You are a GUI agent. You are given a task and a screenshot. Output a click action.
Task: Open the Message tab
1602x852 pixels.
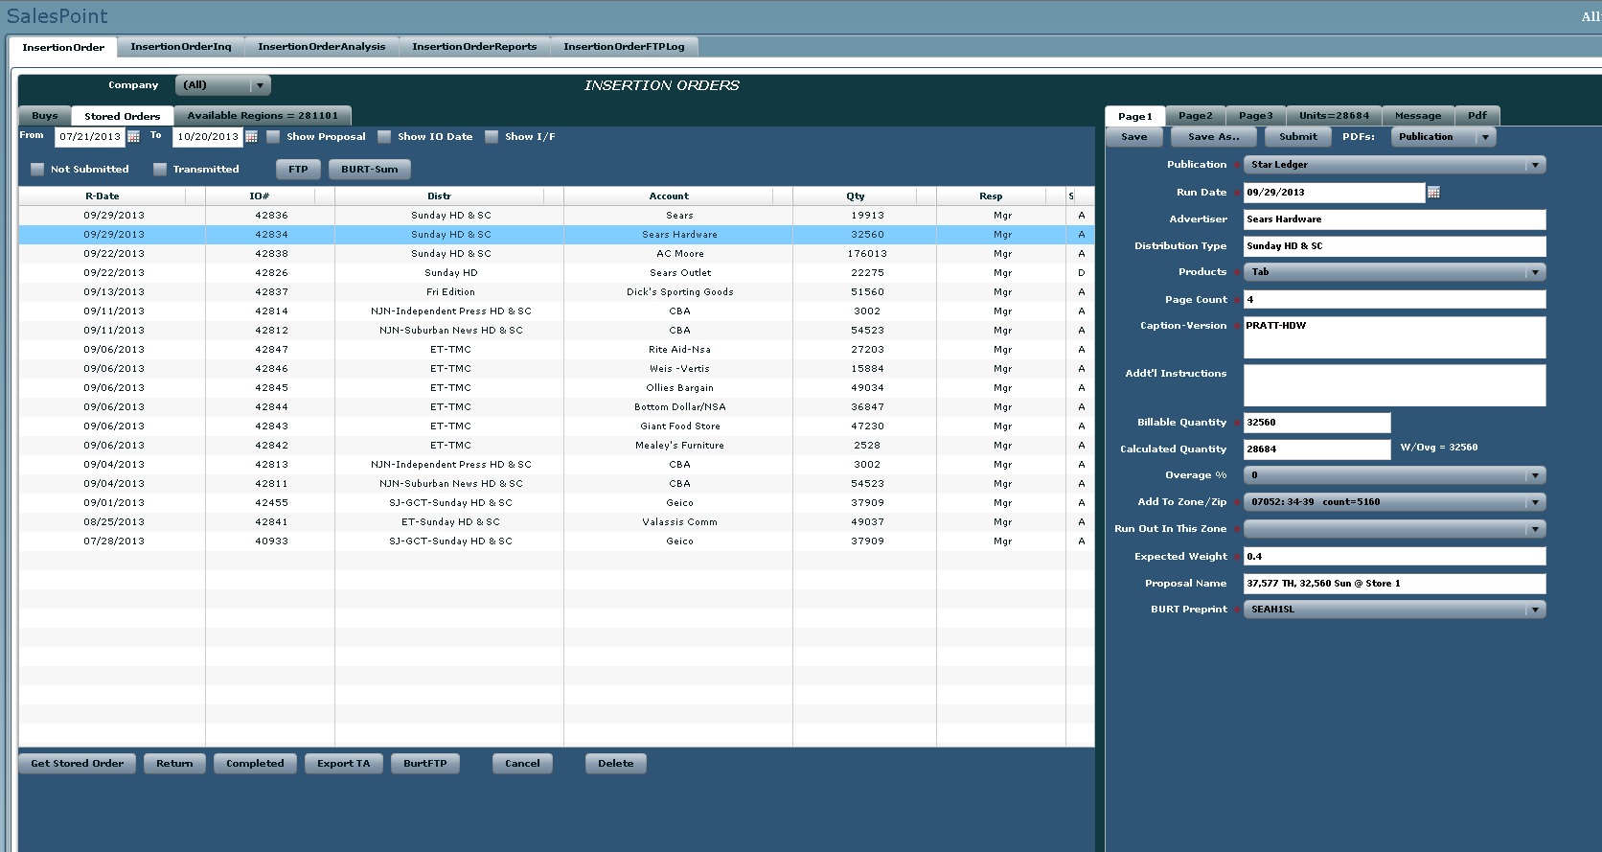point(1418,116)
